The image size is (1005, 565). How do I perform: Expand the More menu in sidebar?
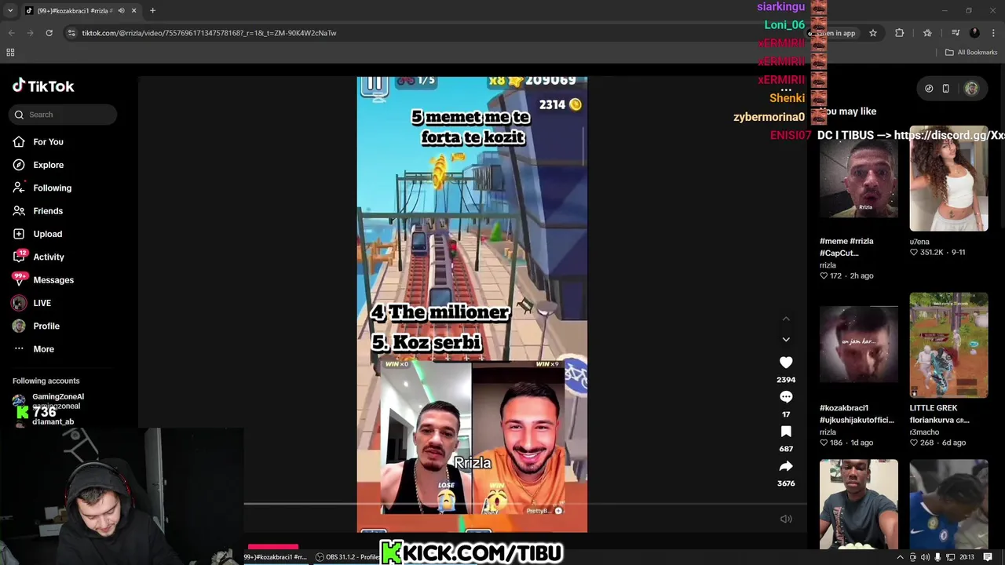(x=34, y=349)
